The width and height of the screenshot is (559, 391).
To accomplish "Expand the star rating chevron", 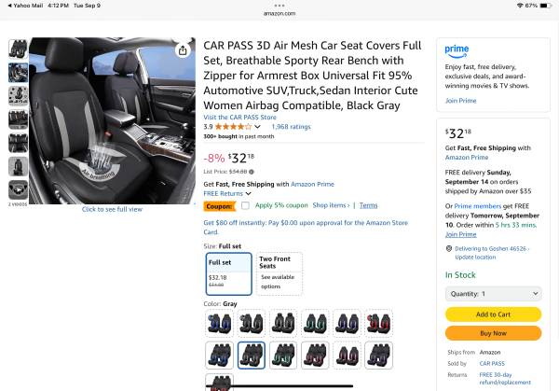I will [x=257, y=127].
